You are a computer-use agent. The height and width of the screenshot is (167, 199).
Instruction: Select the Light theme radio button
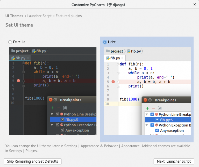pos(105,42)
